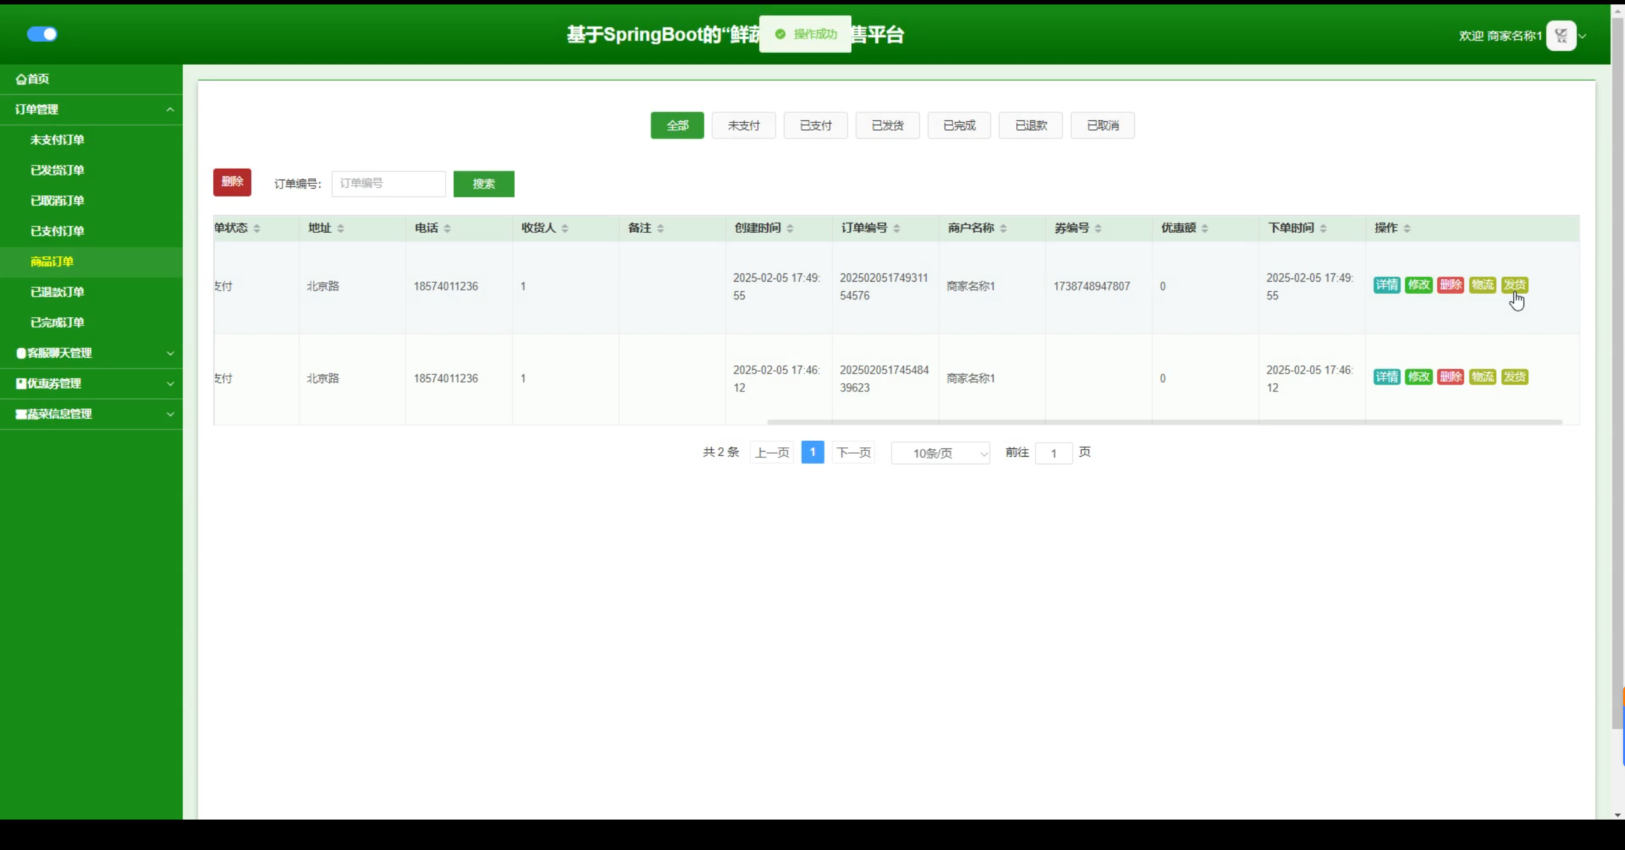Click the green 搜索 button

point(483,184)
